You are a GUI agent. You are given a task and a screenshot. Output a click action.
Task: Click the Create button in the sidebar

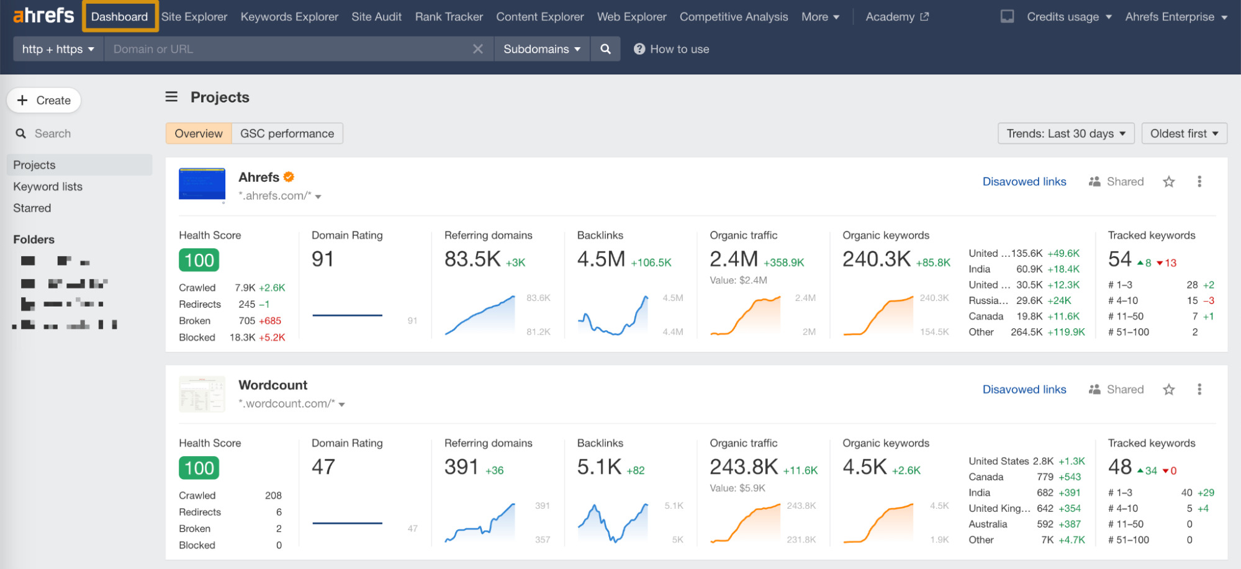(43, 100)
